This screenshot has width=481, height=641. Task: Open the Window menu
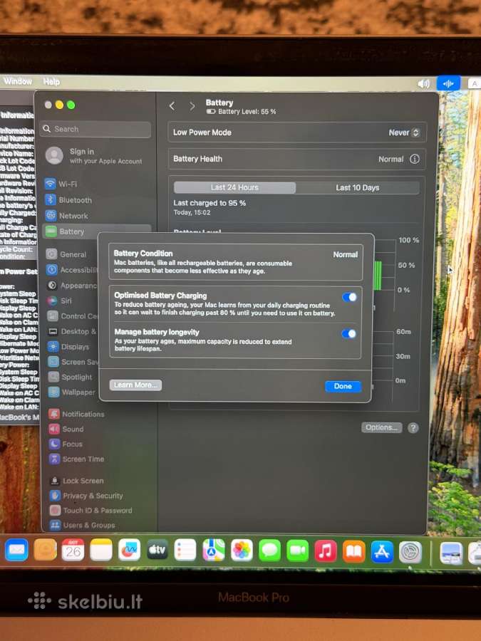[x=18, y=81]
